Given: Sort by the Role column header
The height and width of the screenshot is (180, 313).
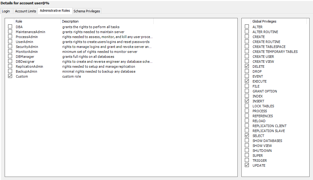Looking at the screenshot, I should 37,21.
